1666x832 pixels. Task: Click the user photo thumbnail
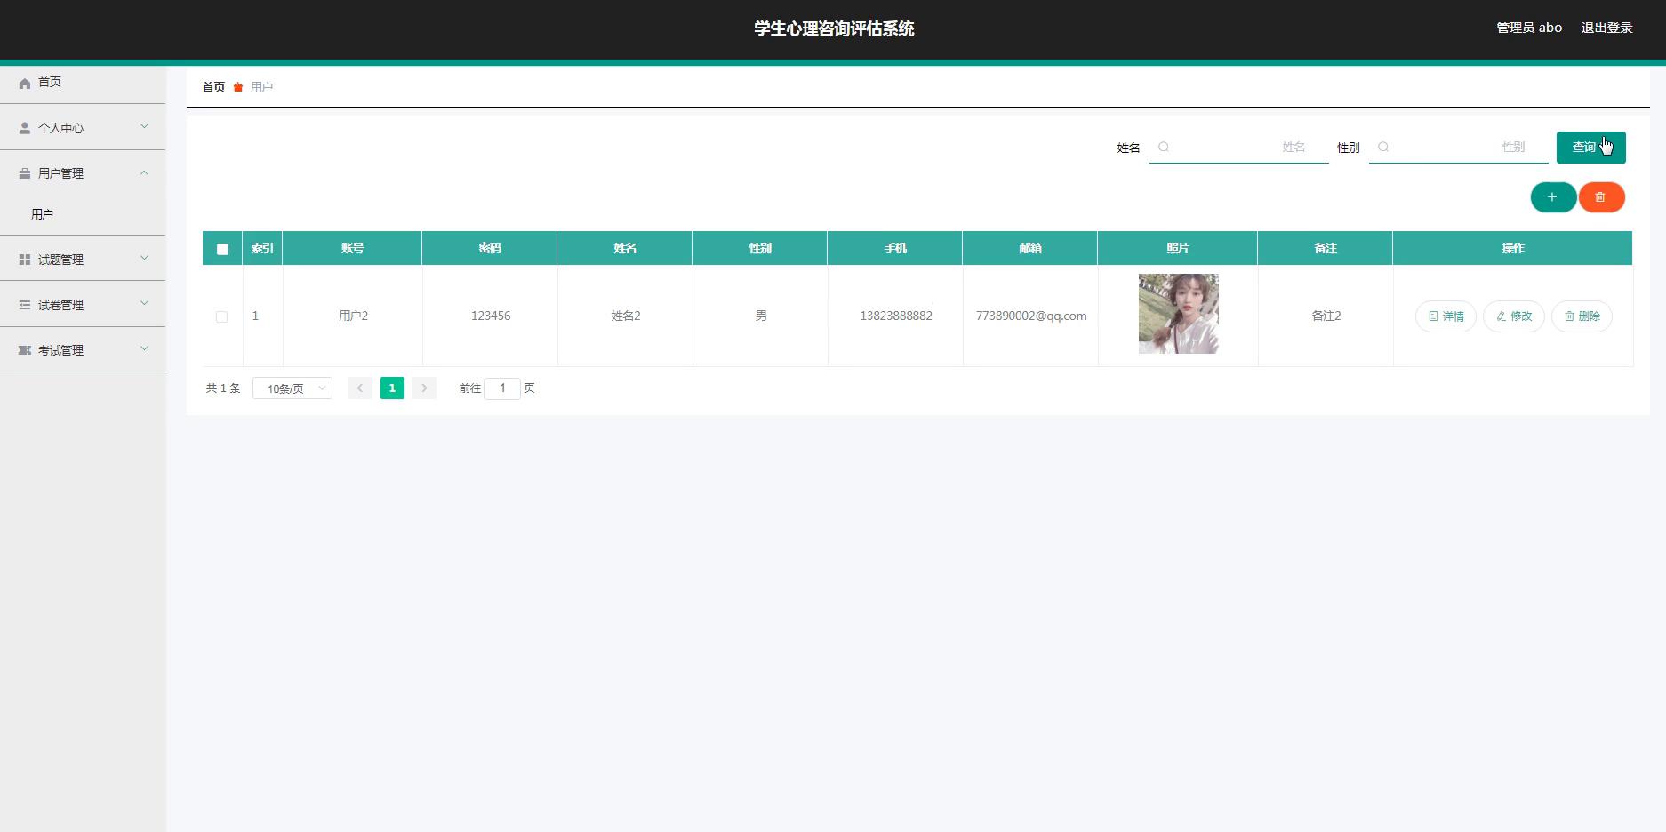pos(1178,314)
